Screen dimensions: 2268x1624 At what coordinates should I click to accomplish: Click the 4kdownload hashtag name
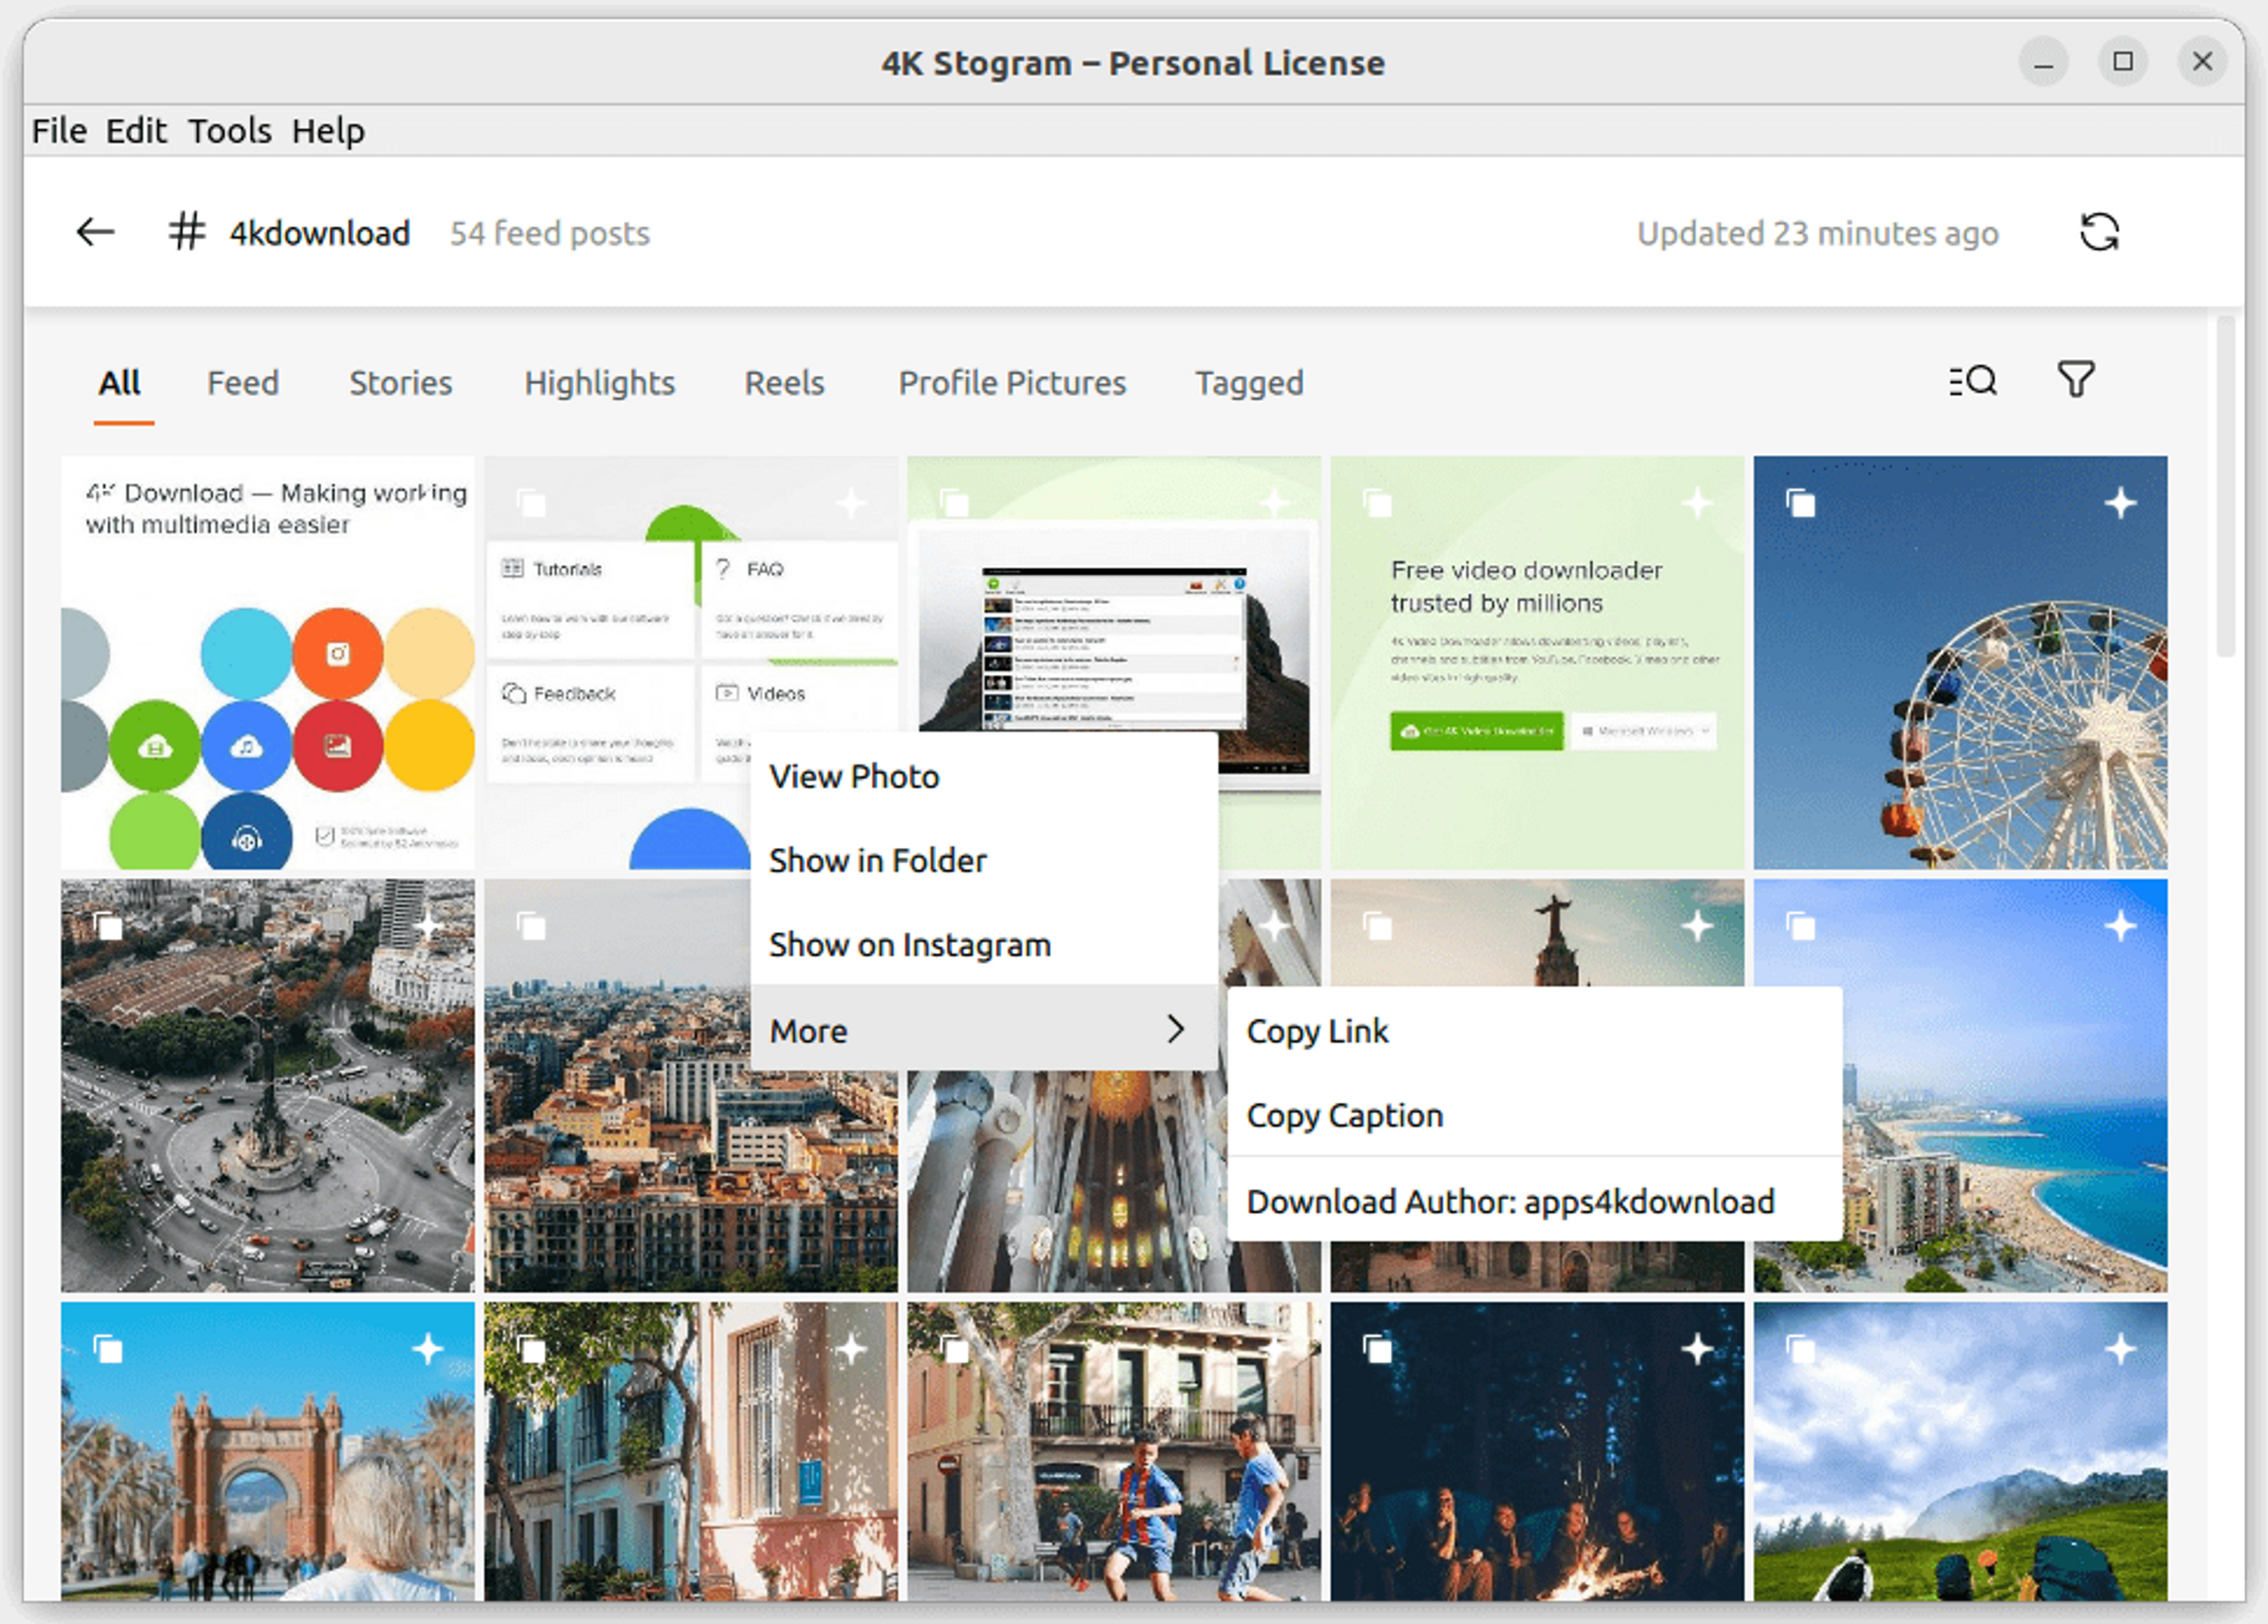[320, 233]
